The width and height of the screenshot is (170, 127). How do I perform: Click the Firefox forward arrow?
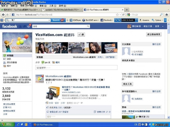[x=7, y=15]
